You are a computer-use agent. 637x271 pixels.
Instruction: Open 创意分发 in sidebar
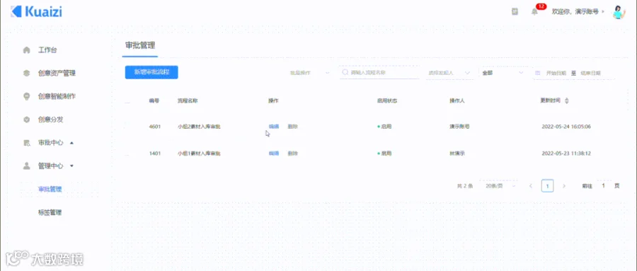[x=51, y=120]
